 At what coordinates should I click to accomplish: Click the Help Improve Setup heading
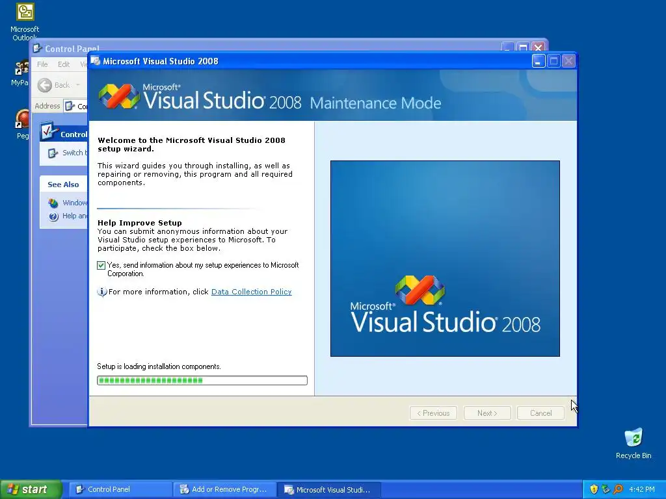tap(140, 223)
